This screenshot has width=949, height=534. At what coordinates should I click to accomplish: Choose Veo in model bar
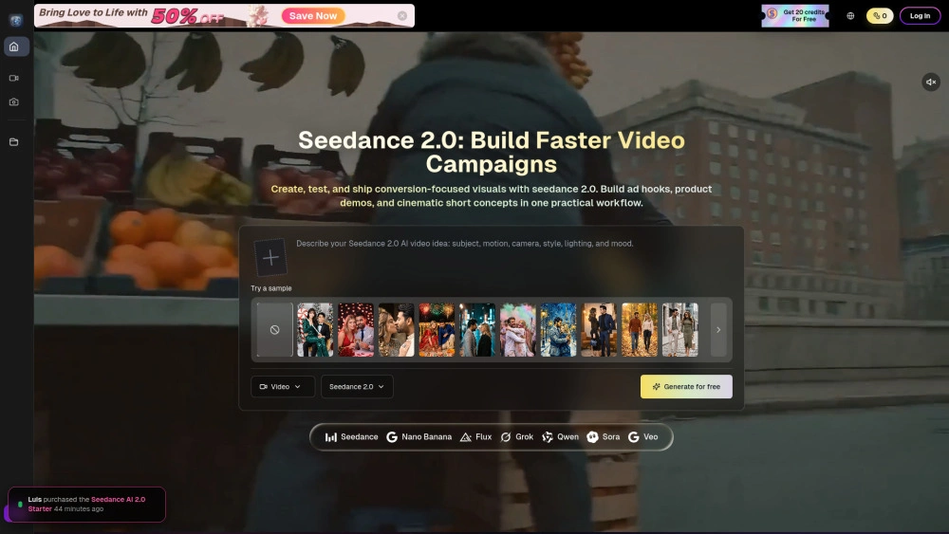pos(643,436)
